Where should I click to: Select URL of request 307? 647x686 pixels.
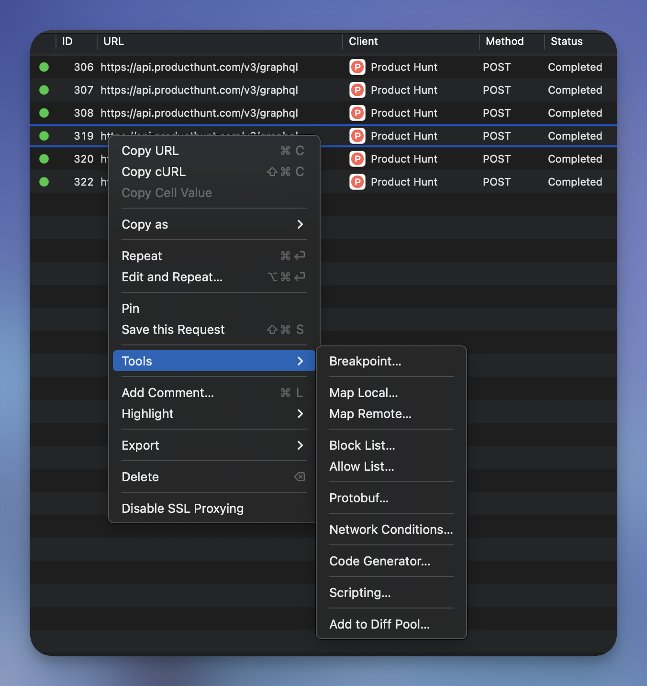tap(199, 90)
